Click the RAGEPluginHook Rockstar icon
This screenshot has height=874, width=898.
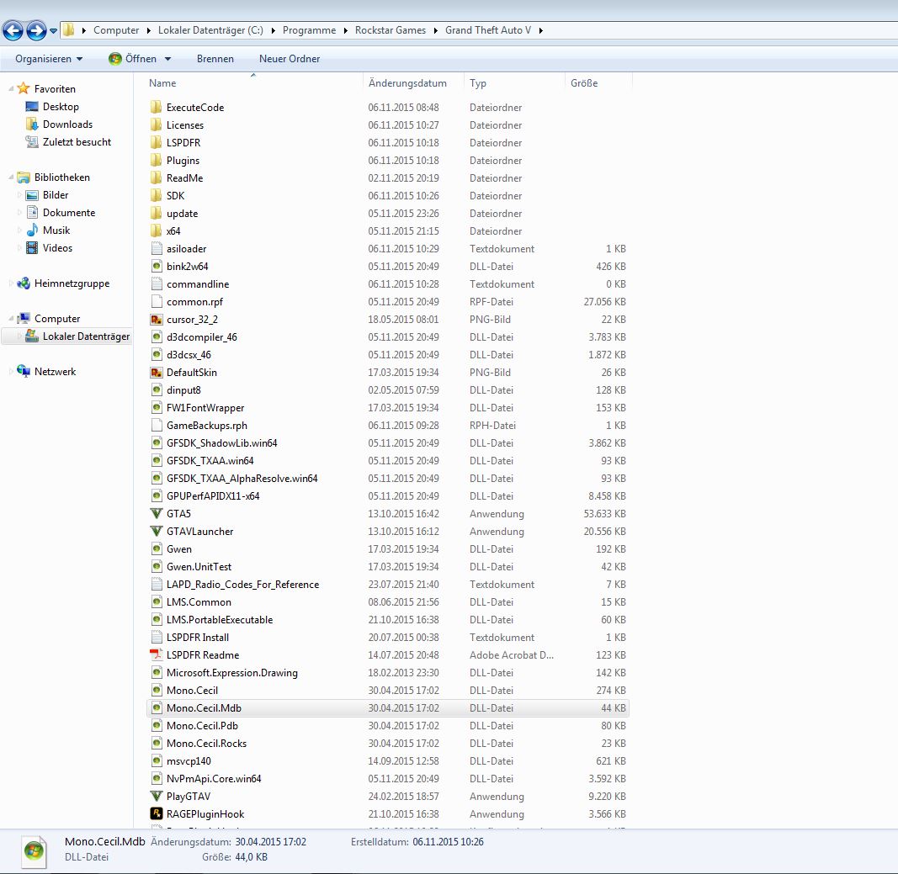pyautogui.click(x=157, y=814)
